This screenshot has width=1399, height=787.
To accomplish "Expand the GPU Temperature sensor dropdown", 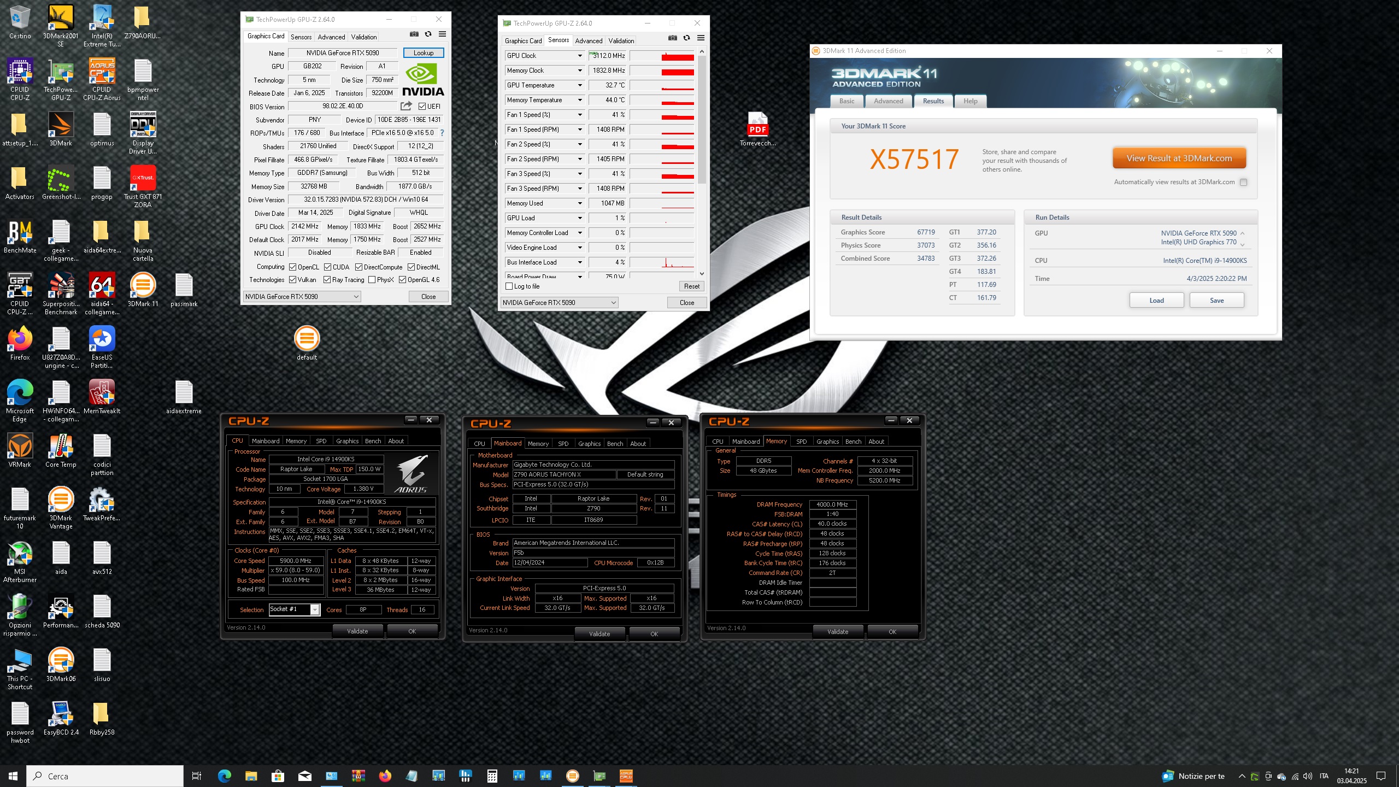I will [x=580, y=85].
